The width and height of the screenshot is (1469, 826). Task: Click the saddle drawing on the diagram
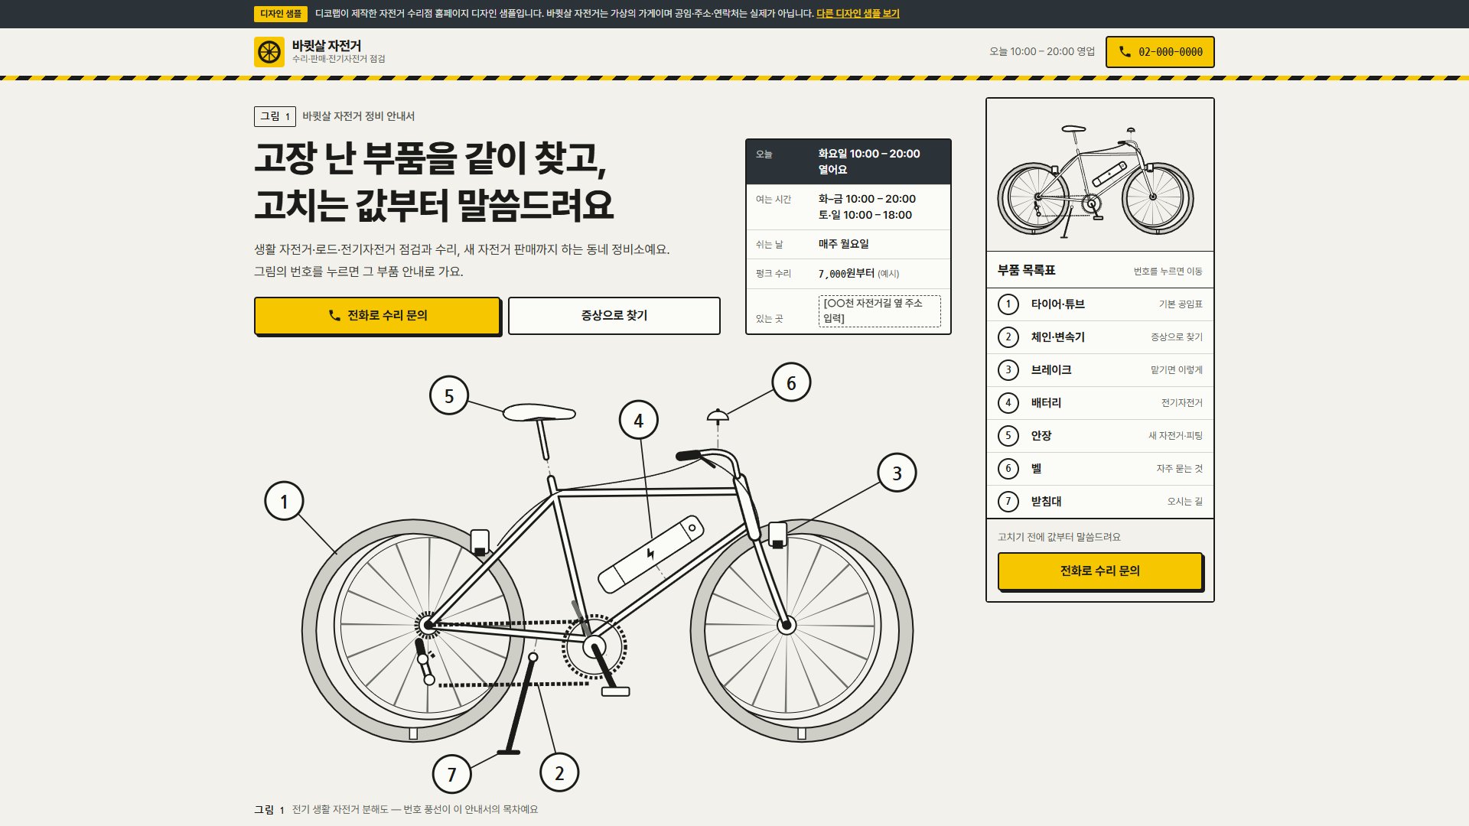pos(539,412)
